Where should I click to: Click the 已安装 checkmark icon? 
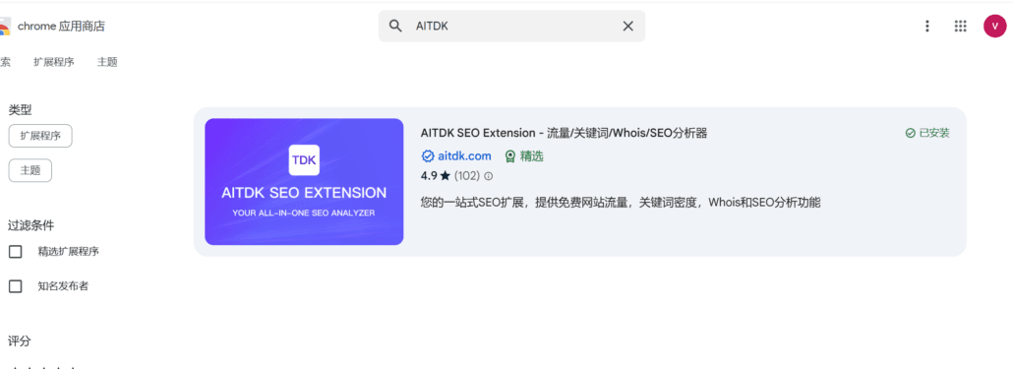tap(911, 133)
